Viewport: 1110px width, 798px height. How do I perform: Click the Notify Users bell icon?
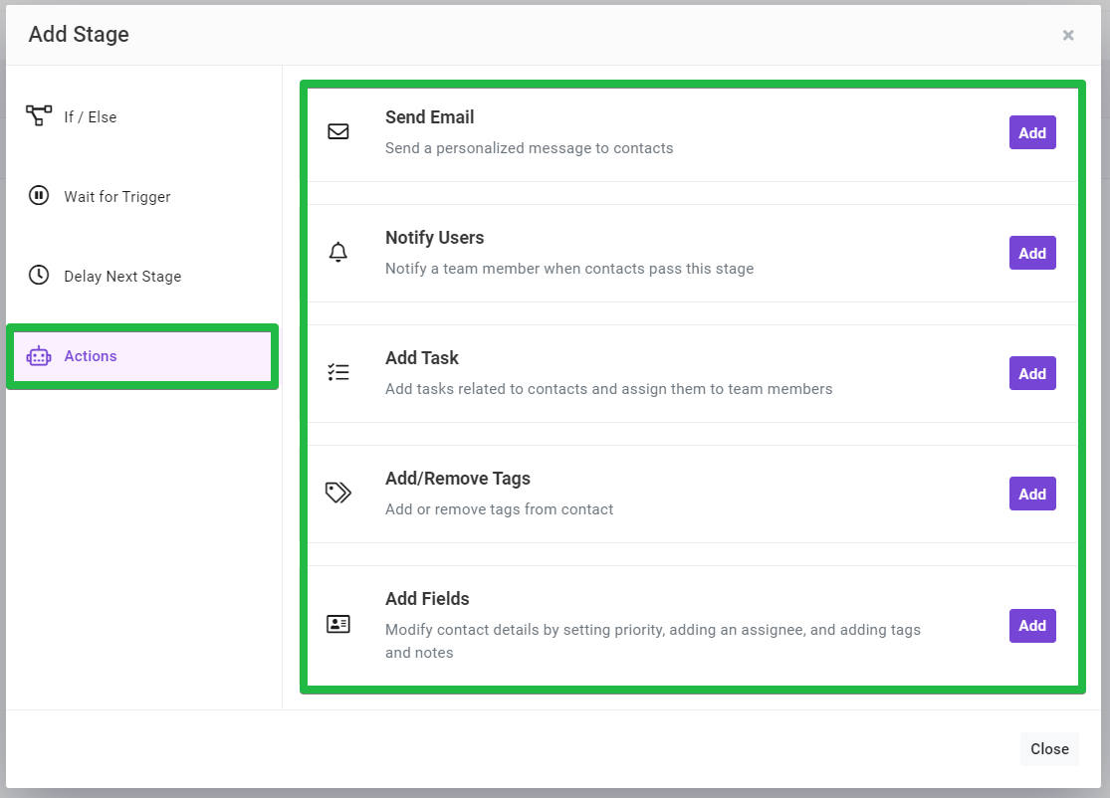click(338, 252)
